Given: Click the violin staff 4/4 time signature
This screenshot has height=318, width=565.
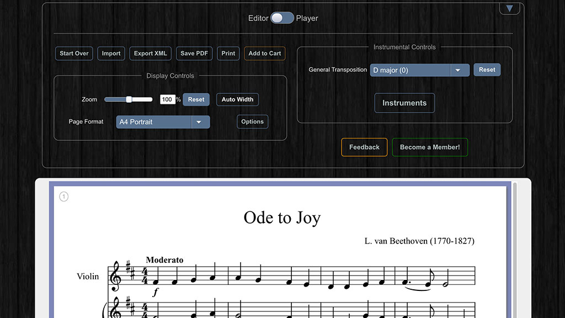Looking at the screenshot, I should [145, 276].
